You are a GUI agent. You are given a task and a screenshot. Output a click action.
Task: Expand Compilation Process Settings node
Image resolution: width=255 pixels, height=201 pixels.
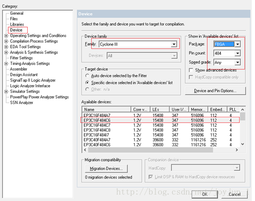6,41
